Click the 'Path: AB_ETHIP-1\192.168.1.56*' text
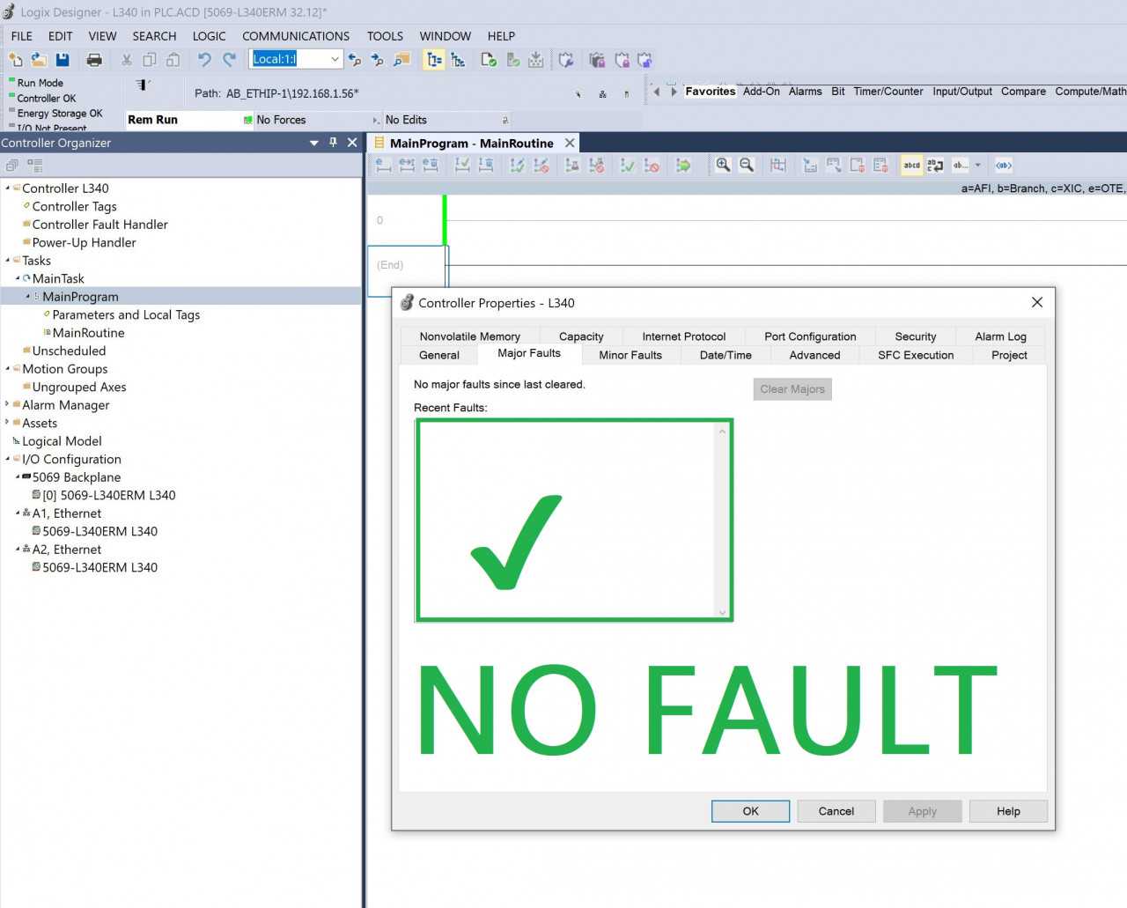This screenshot has width=1127, height=908. point(276,93)
